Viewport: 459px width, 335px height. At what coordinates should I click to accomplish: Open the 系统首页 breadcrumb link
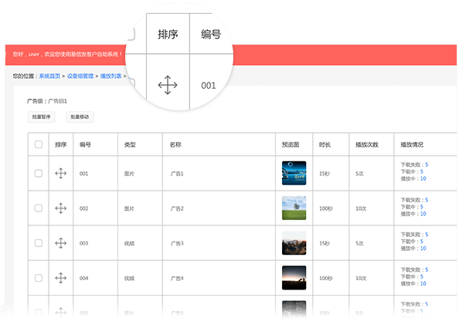[x=49, y=76]
